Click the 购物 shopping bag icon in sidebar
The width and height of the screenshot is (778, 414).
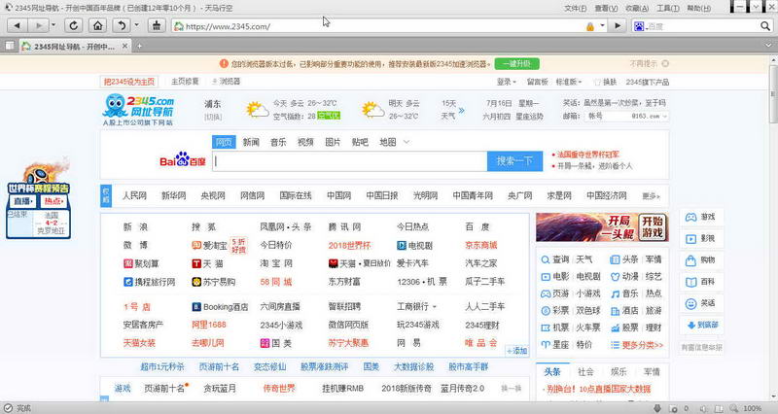click(x=690, y=260)
